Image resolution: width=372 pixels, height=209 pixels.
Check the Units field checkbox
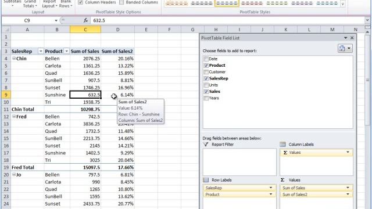(206, 85)
